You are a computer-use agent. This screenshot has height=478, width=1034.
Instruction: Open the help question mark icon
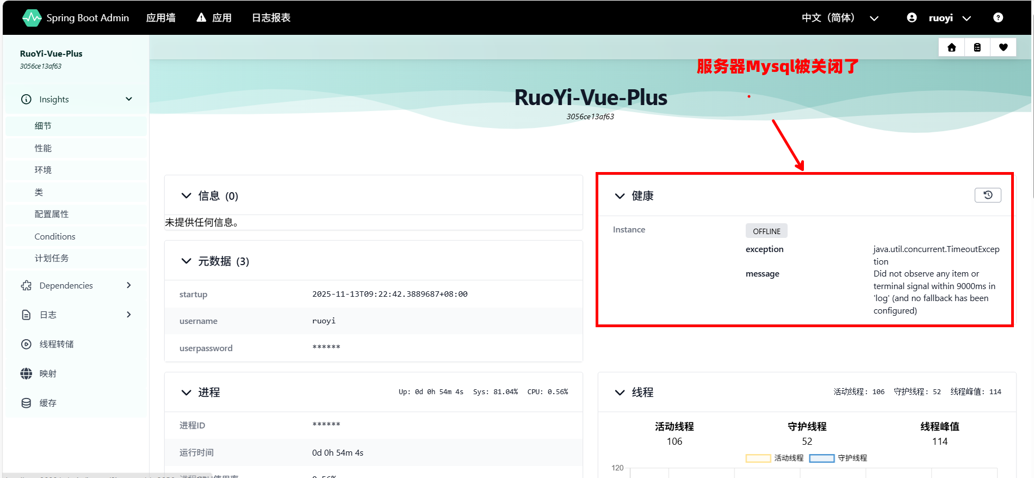tap(998, 17)
